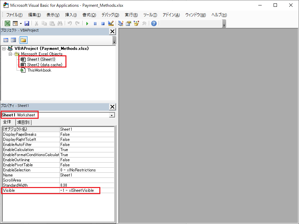Click the Visible xlSheetVisible value
The height and width of the screenshot is (224, 299).
tap(87, 190)
